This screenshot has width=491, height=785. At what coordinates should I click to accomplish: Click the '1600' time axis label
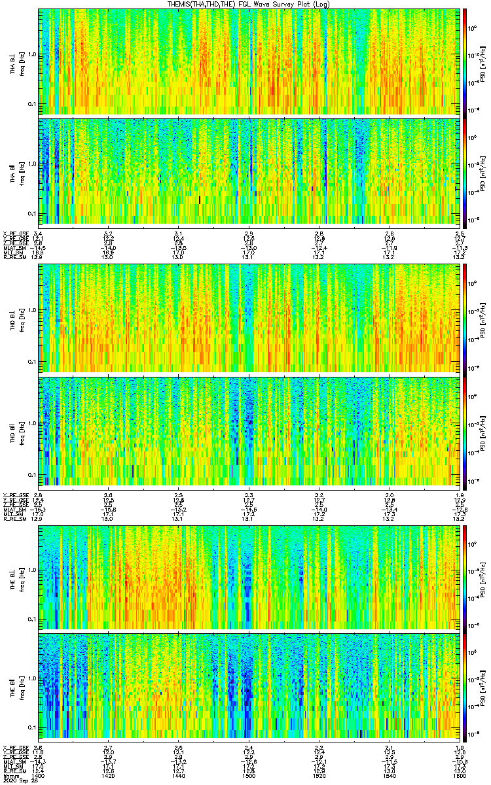point(458,775)
